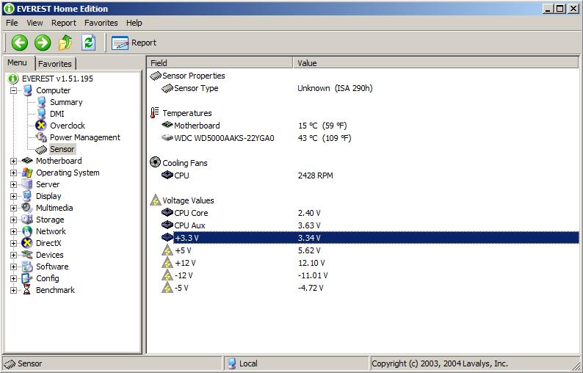Expand the DirectX tree node
Image resolution: width=583 pixels, height=373 pixels.
coord(13,243)
